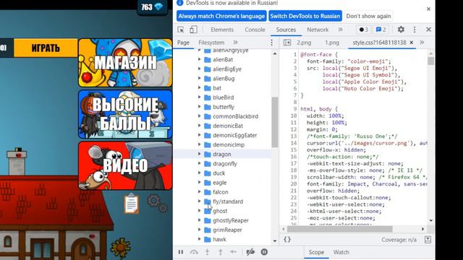Click the messages counter badge showing 2

[x=381, y=30]
